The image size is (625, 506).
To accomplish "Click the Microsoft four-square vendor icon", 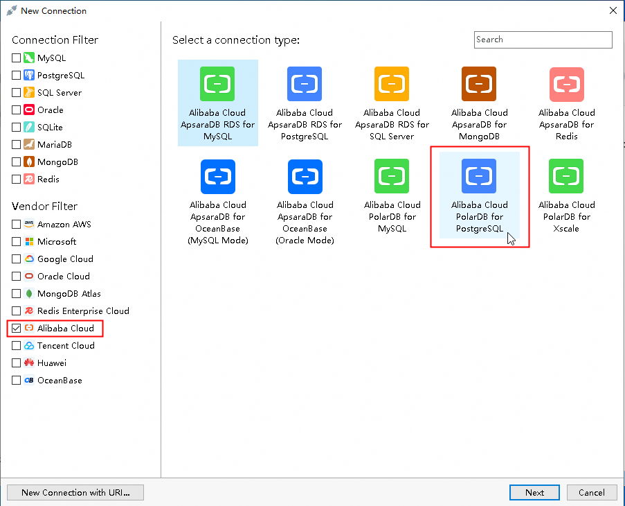I will tap(29, 241).
